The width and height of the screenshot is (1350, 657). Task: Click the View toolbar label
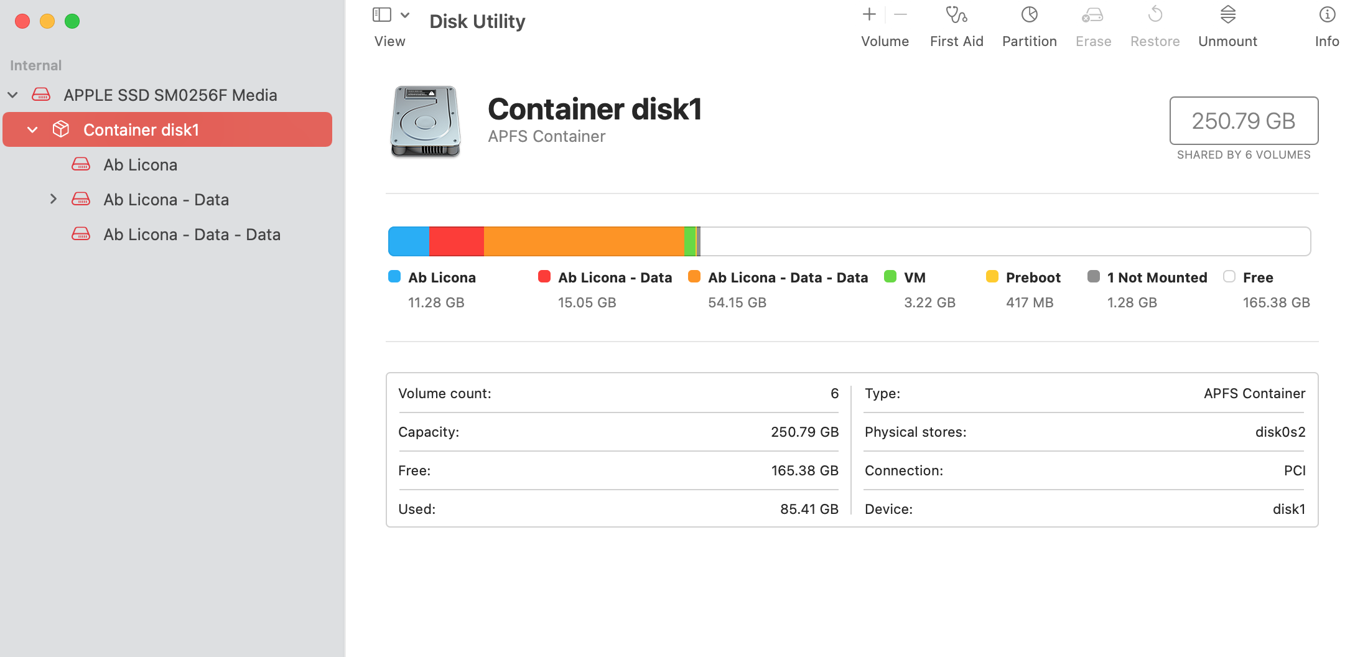click(x=390, y=42)
